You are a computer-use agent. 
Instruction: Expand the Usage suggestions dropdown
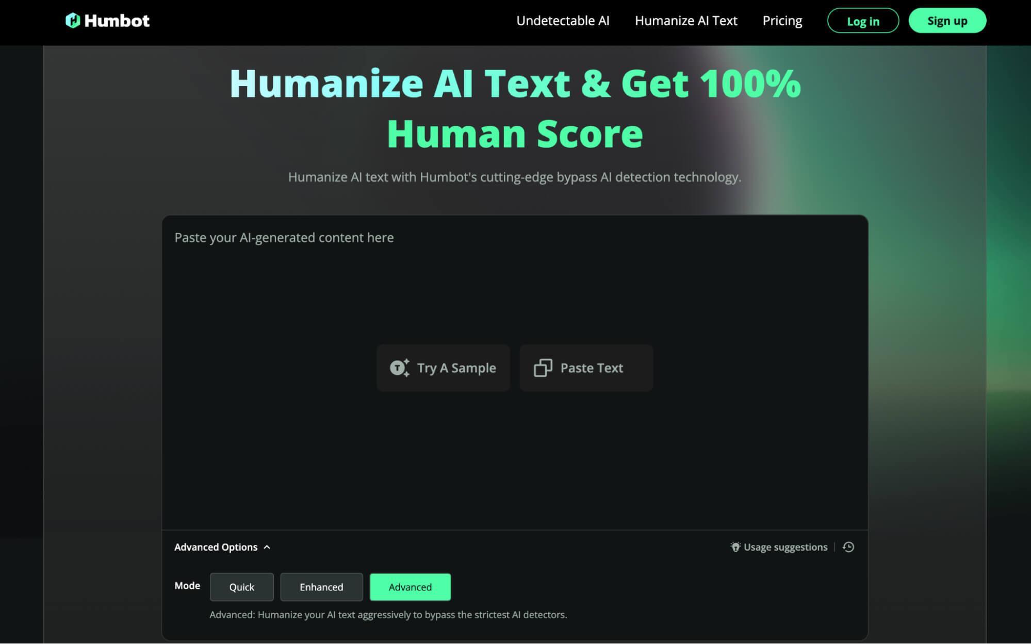pyautogui.click(x=779, y=547)
